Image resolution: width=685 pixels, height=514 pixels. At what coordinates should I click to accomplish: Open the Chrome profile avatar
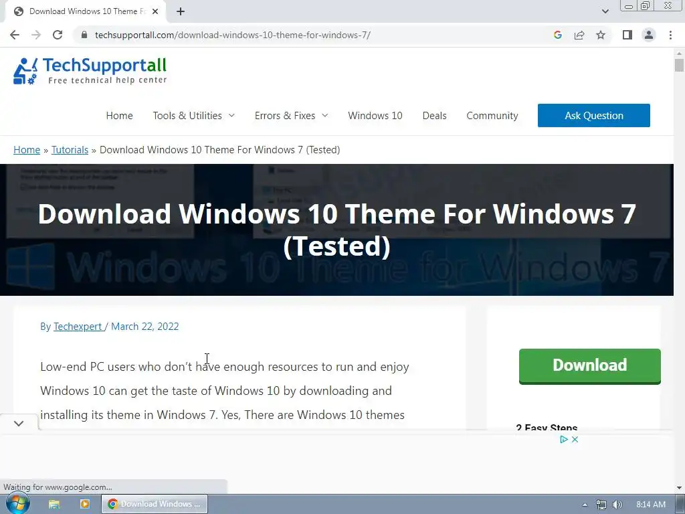pos(649,35)
